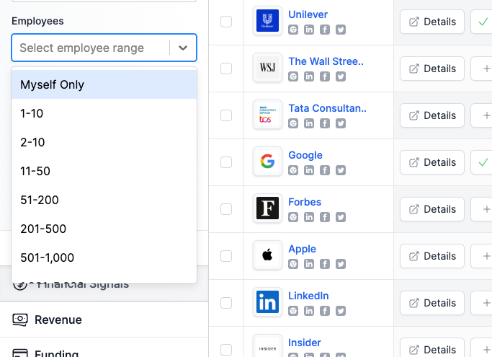Click the green checkmark in Unilever row
This screenshot has height=357, width=492.
483,22
